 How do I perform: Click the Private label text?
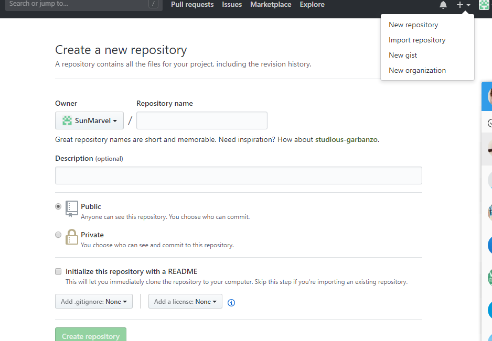pyautogui.click(x=92, y=235)
